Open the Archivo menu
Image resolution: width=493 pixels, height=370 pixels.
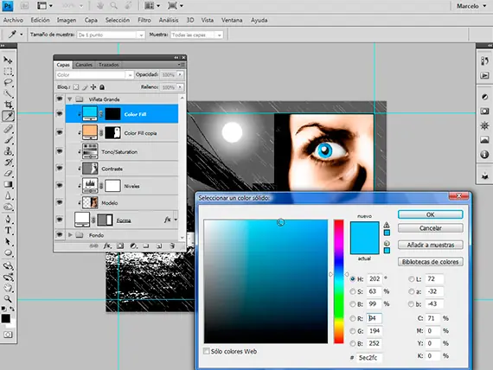(13, 20)
